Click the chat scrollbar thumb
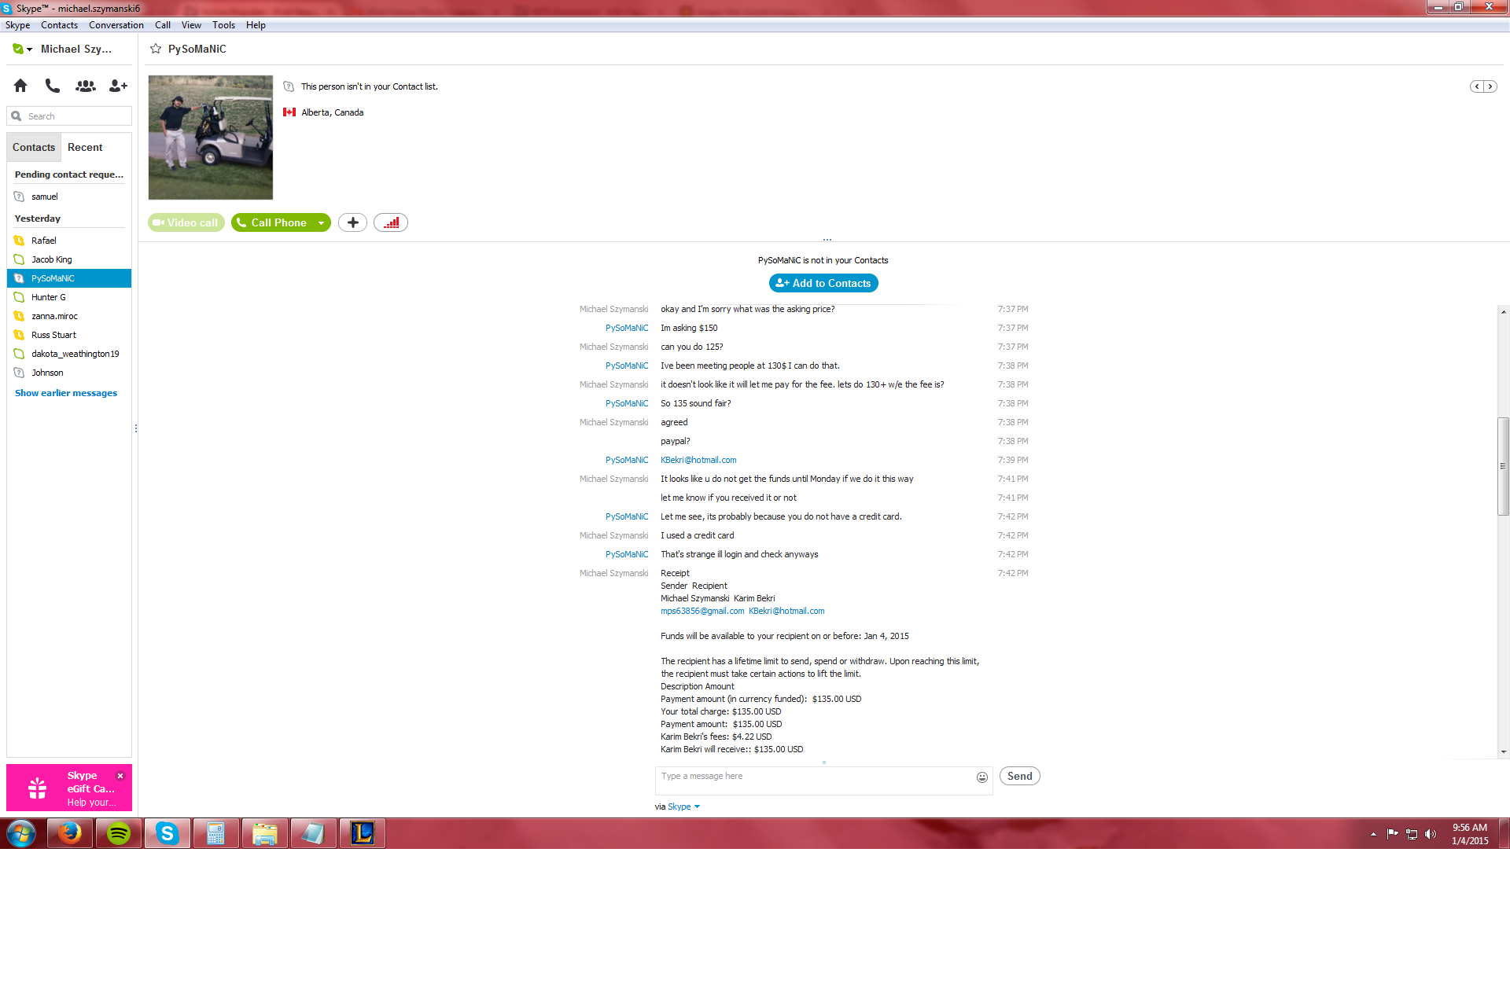The height and width of the screenshot is (981, 1510). [x=1504, y=466]
